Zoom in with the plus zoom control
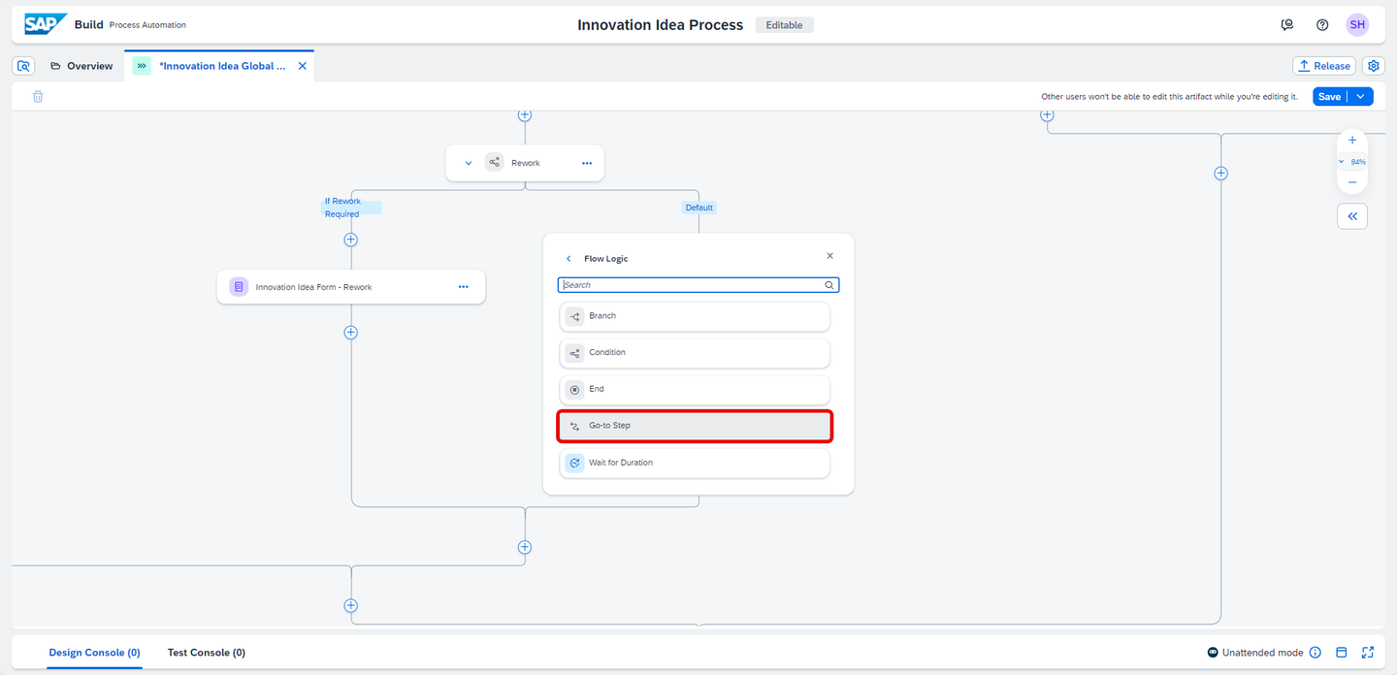The width and height of the screenshot is (1397, 675). pyautogui.click(x=1352, y=141)
